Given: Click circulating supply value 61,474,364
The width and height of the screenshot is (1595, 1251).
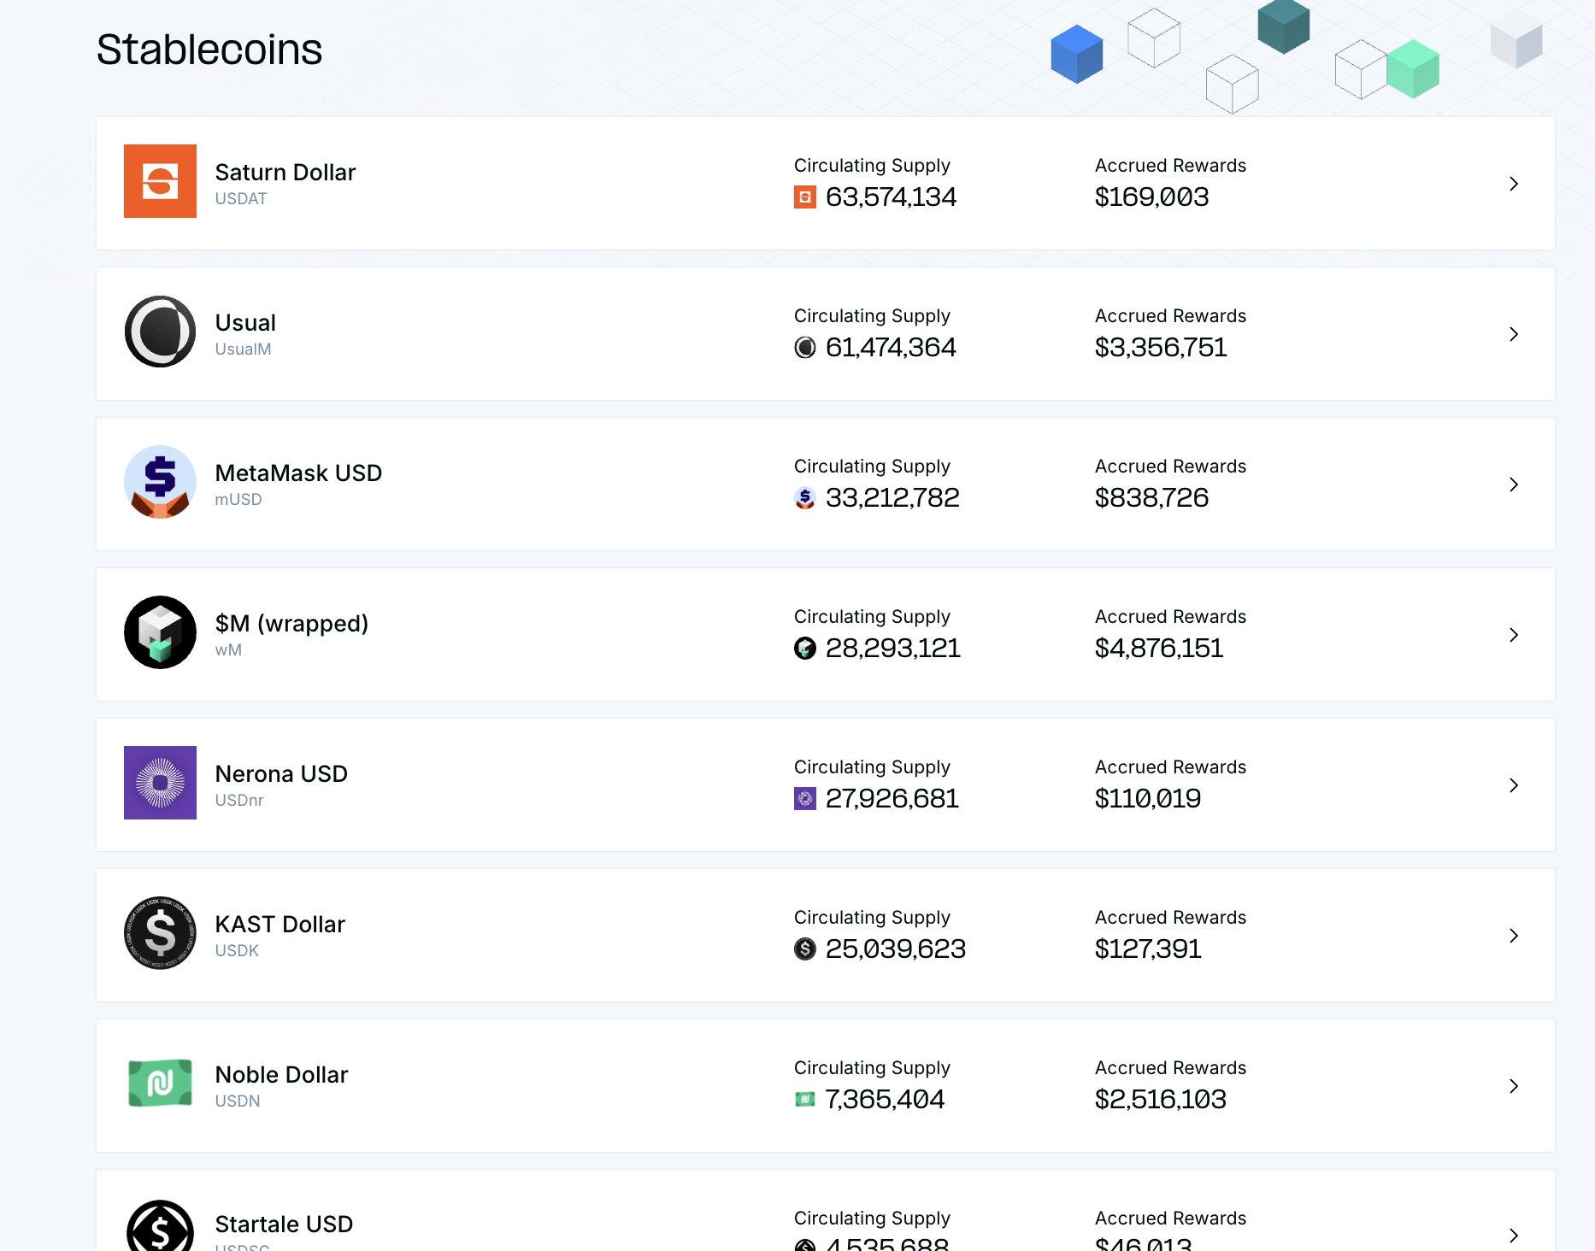Looking at the screenshot, I should pos(891,348).
